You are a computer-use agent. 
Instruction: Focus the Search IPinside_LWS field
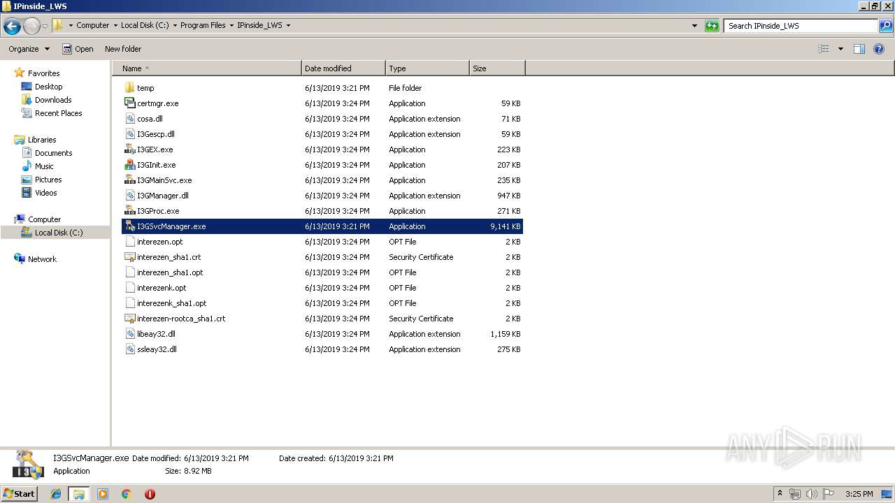801,26
